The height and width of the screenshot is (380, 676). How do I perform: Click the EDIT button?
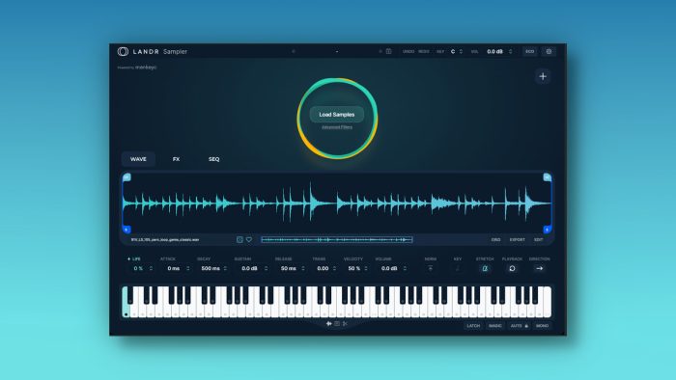click(x=539, y=240)
